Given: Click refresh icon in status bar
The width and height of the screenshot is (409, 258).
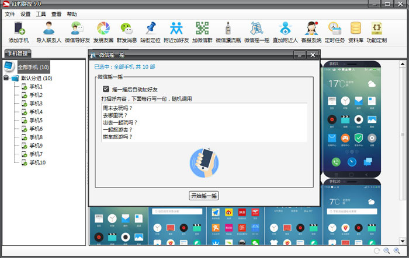Looking at the screenshot, I should pyautogui.click(x=377, y=250).
